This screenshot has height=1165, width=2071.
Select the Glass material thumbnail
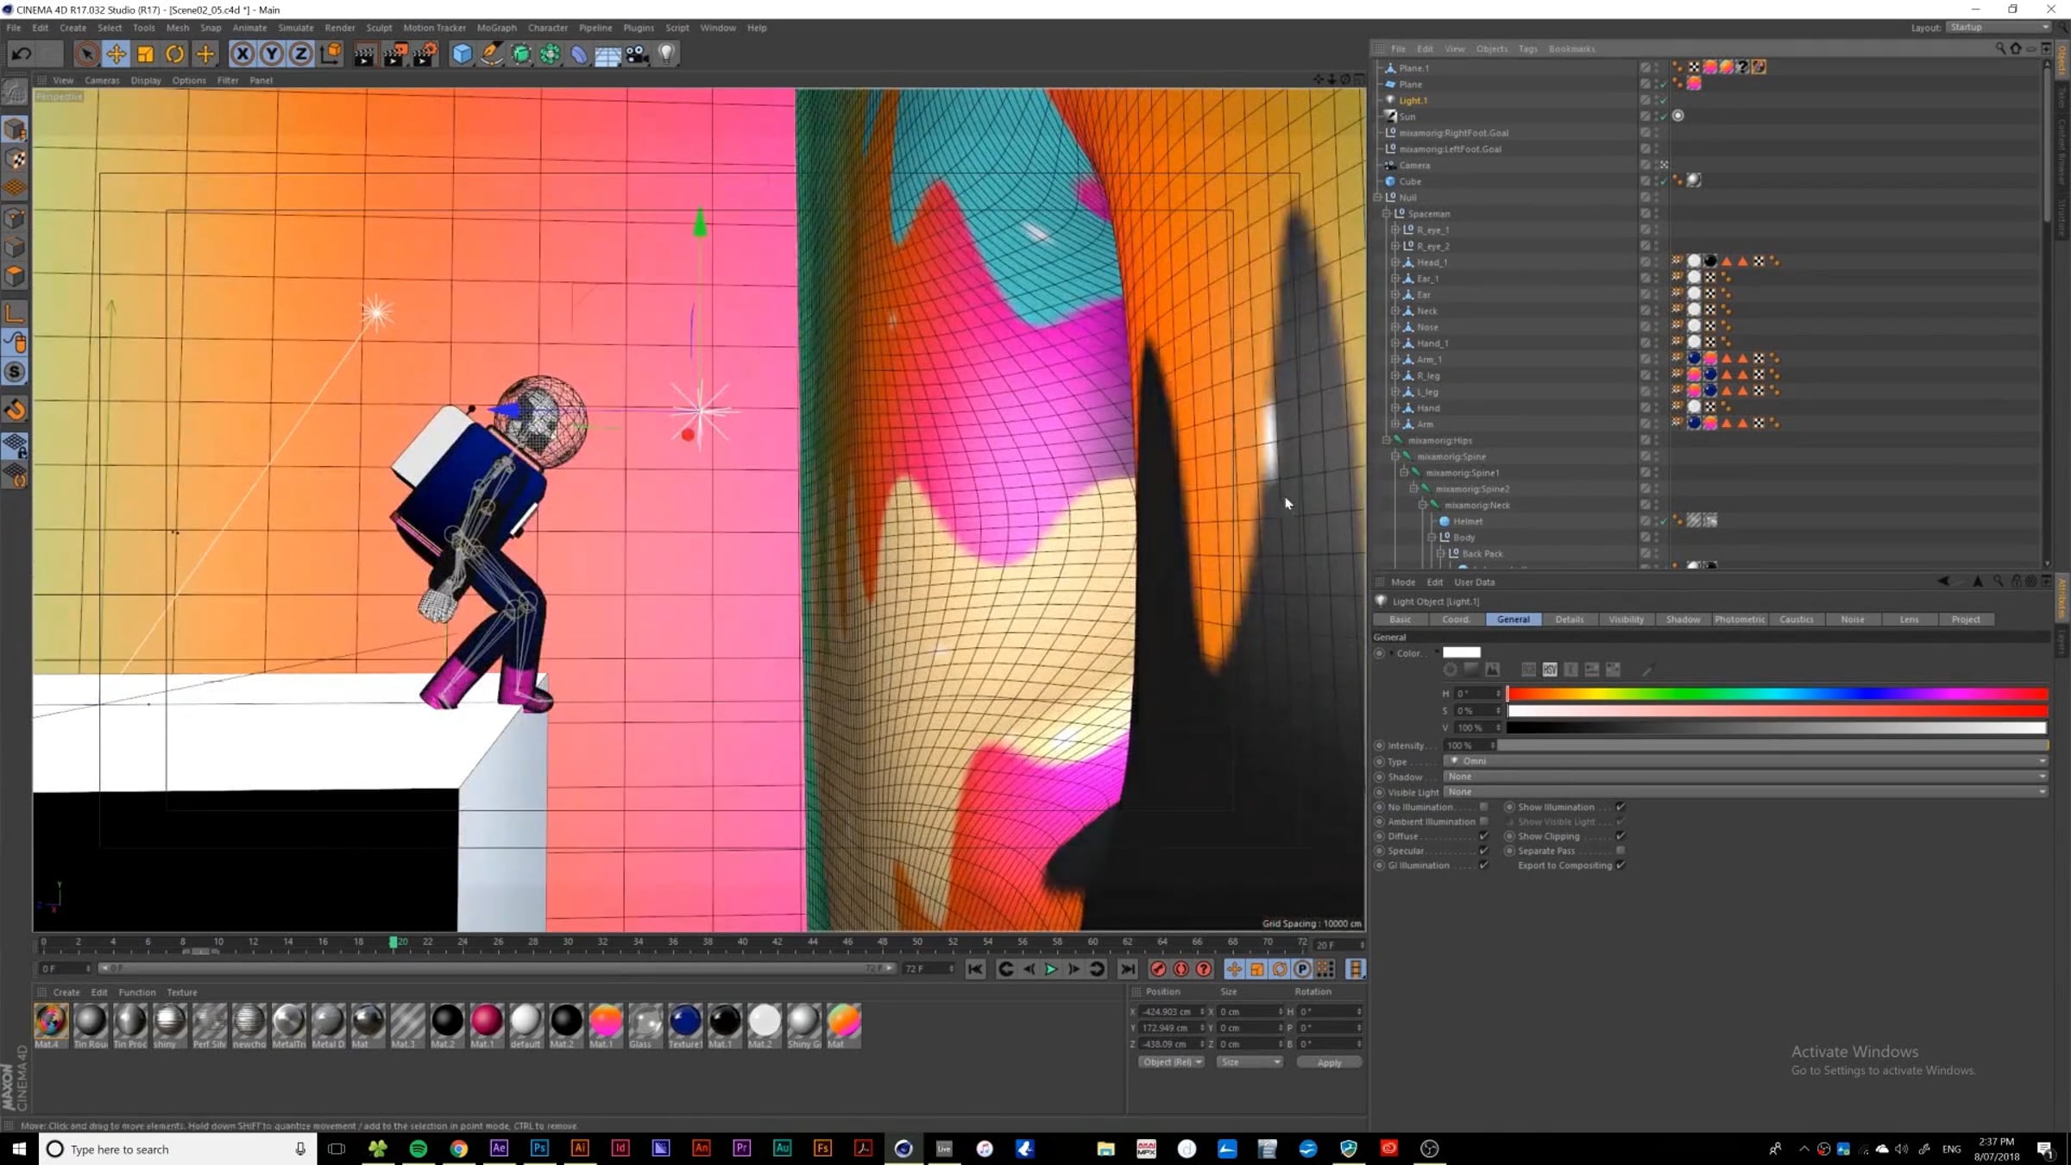pos(645,1022)
